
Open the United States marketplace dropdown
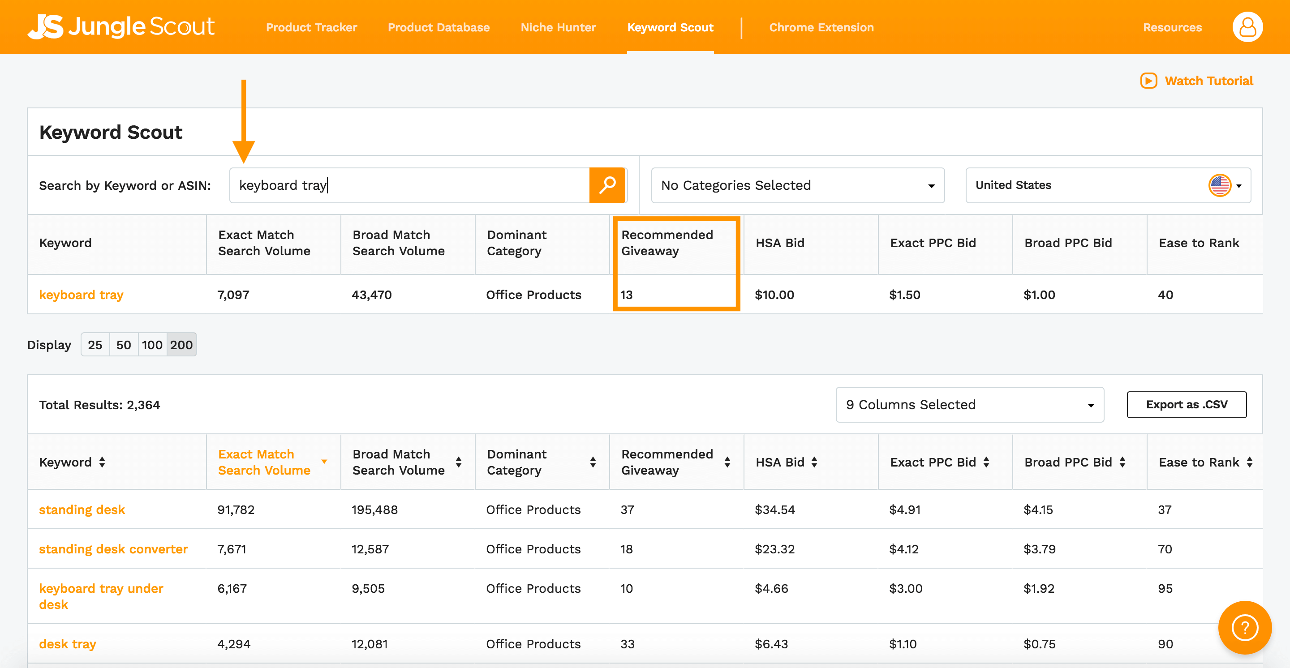(x=1108, y=185)
